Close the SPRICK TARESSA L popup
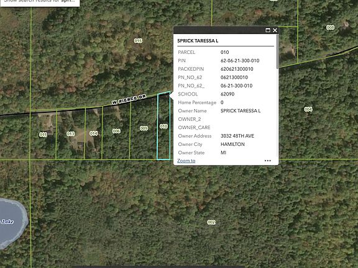358x268 pixels. click(x=275, y=30)
